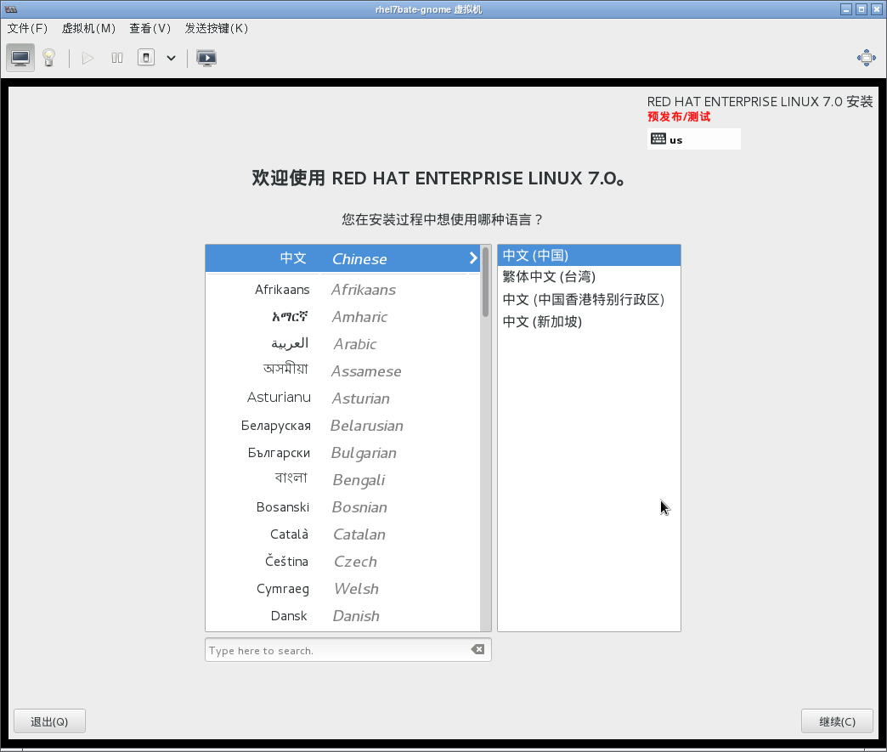Click the keyboard layout 'us' indicator

coord(693,139)
